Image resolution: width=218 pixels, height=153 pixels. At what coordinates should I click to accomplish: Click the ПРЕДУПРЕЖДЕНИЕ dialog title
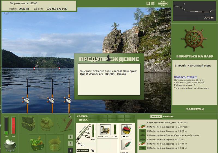pyautogui.click(x=109, y=59)
